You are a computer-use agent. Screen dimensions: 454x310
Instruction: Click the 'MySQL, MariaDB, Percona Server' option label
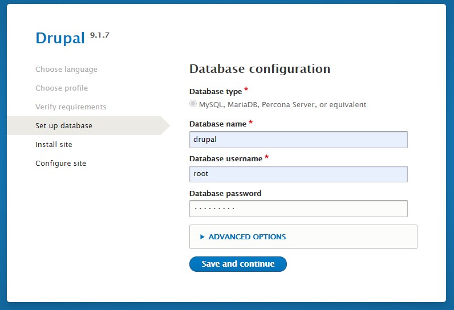pos(282,105)
